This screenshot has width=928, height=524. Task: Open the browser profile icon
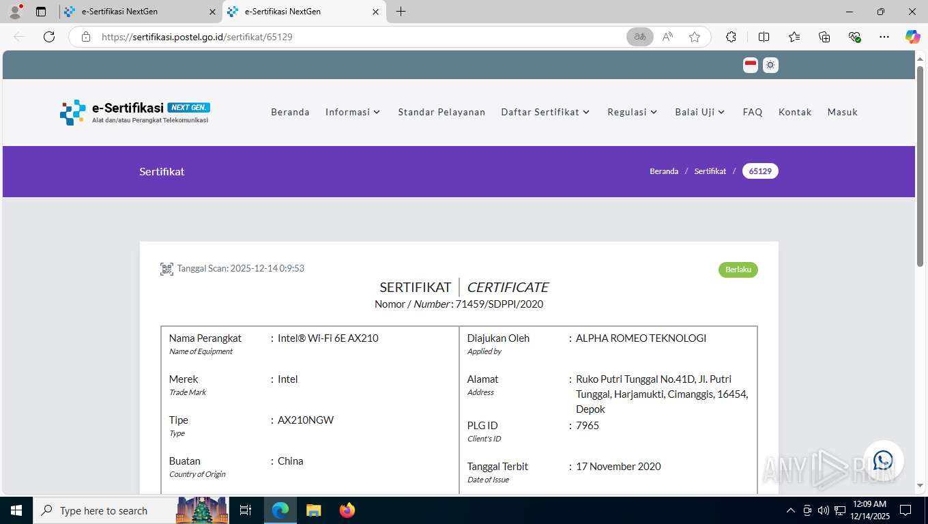(x=15, y=12)
